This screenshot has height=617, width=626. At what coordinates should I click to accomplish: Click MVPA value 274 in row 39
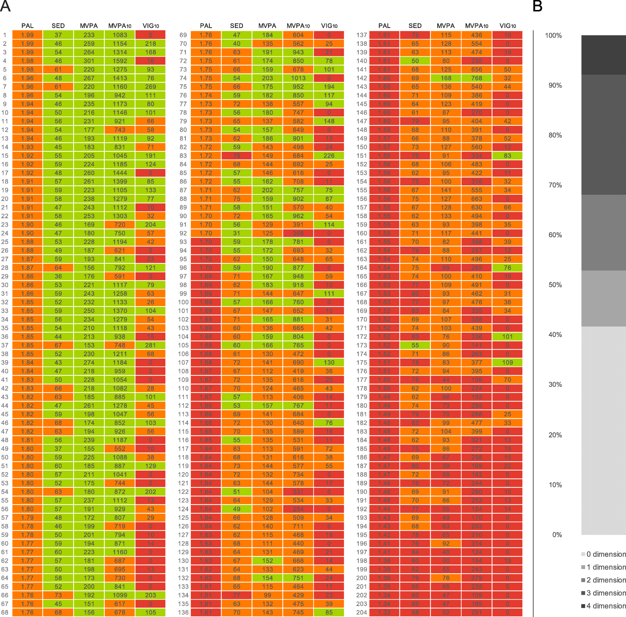click(x=89, y=363)
